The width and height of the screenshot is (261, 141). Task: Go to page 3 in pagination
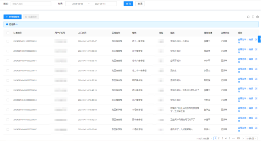[222, 138]
